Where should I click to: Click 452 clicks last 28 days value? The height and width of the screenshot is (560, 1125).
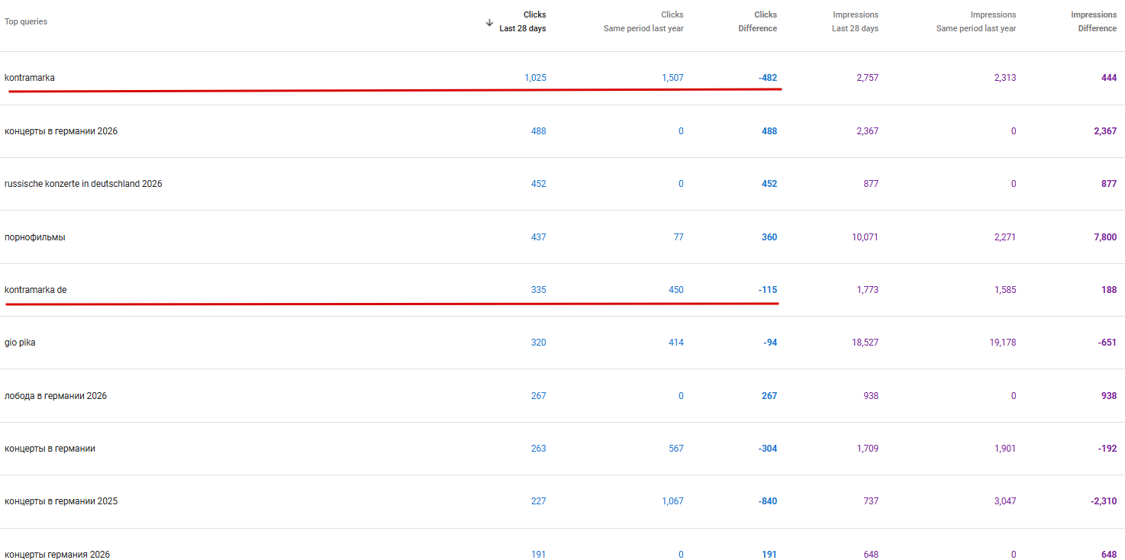pos(539,184)
